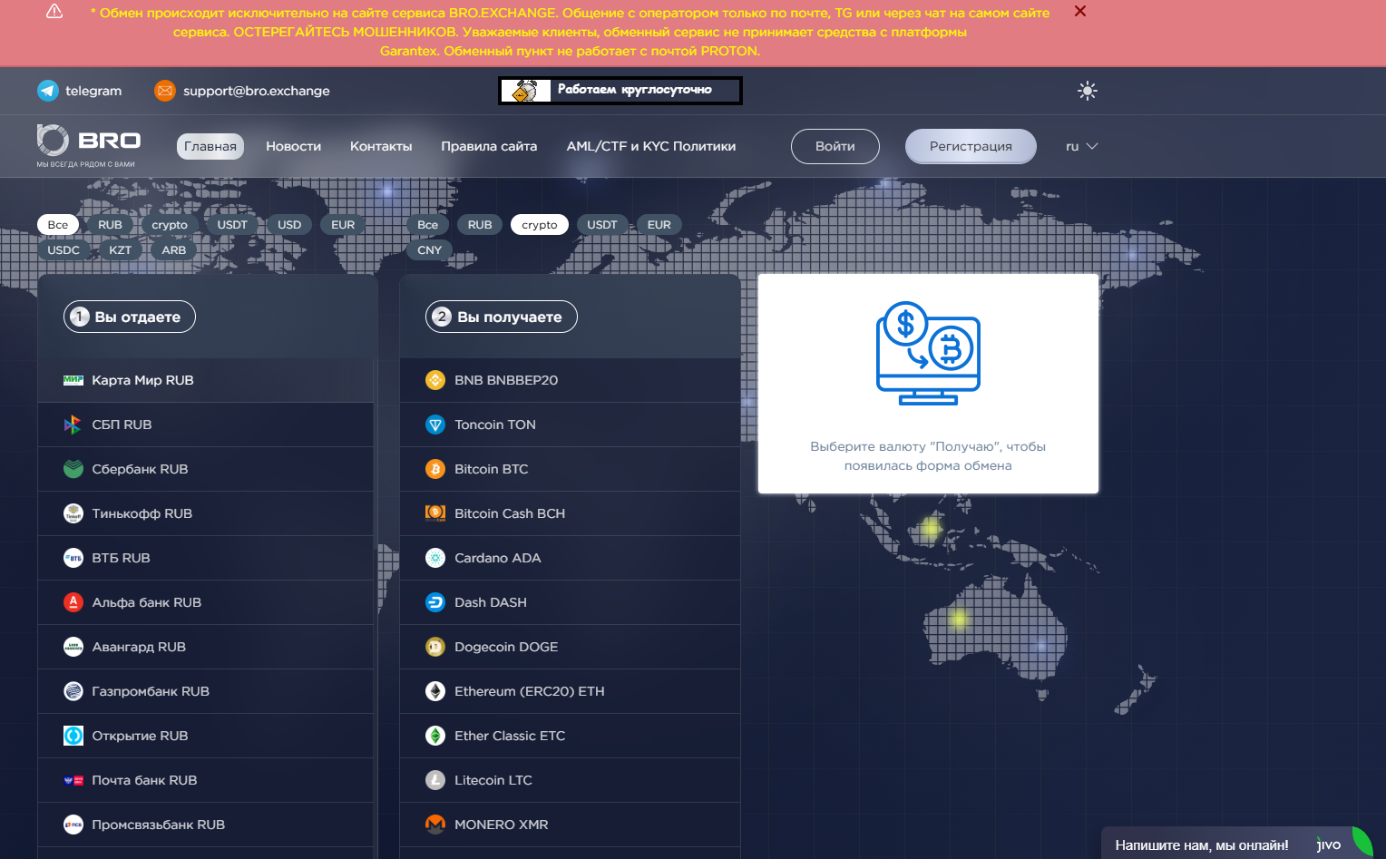Click the Промсвязьбанк RUB icon
Viewport: 1386px width, 859px height.
(73, 825)
